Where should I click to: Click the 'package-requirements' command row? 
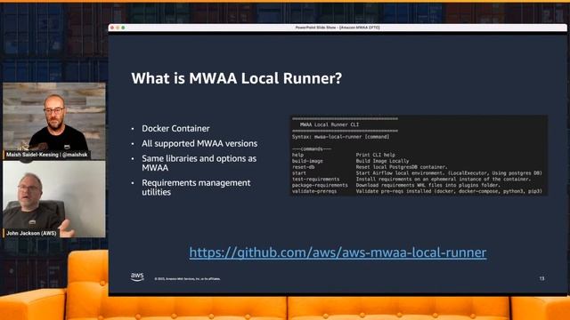pyautogui.click(x=396, y=186)
